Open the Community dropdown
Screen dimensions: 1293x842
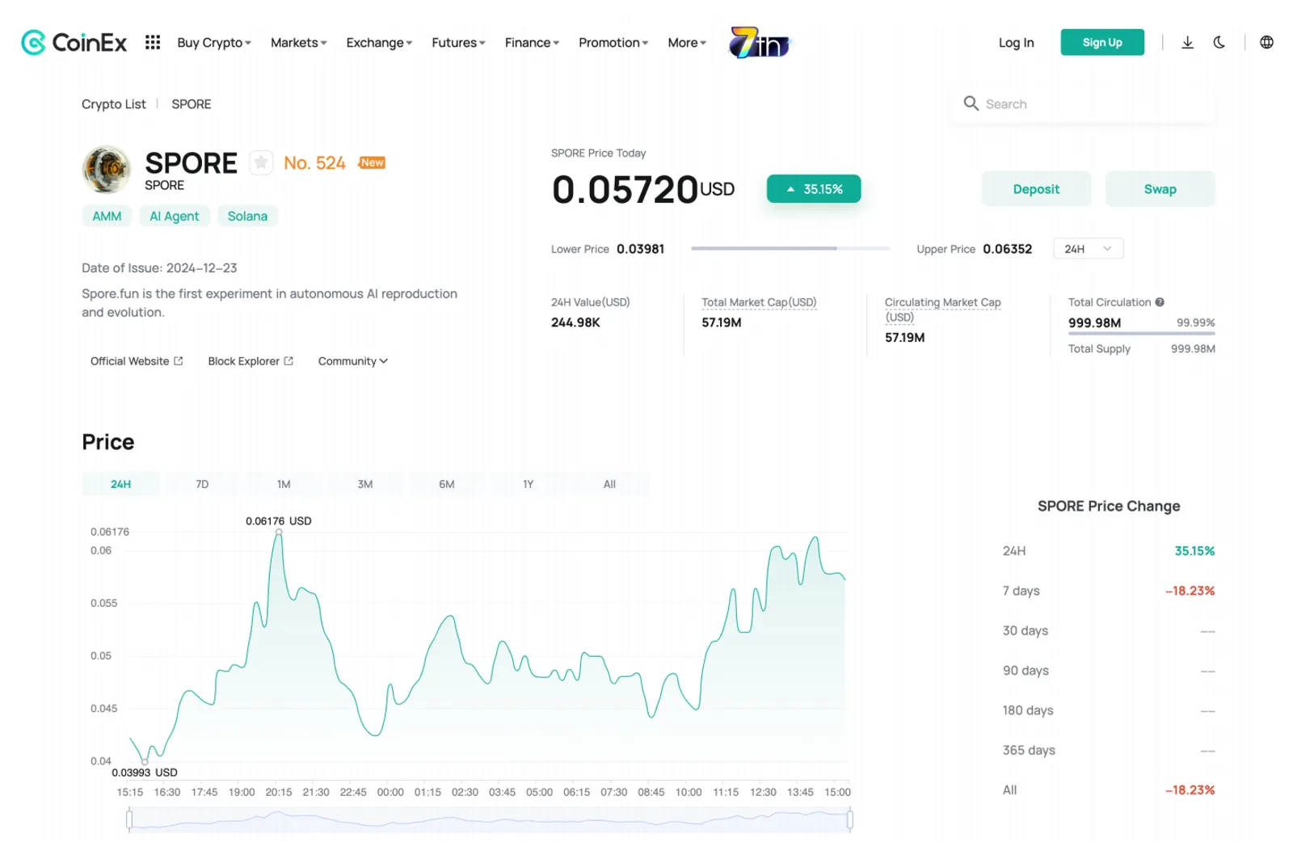(x=353, y=361)
